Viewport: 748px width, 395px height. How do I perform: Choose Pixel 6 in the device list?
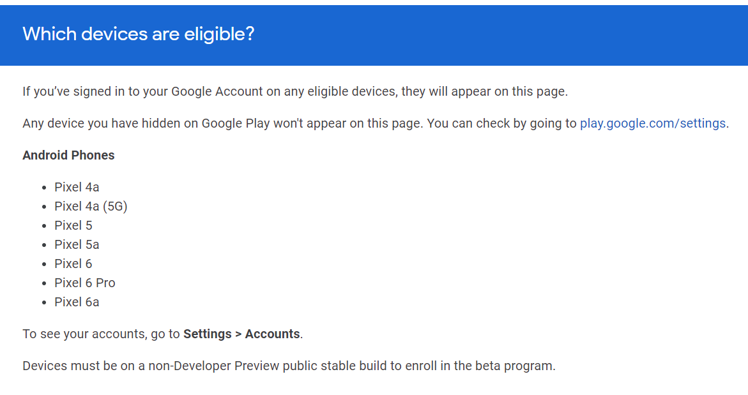pos(73,264)
